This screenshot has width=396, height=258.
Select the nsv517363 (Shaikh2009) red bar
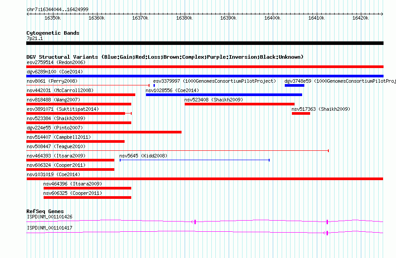click(x=301, y=113)
